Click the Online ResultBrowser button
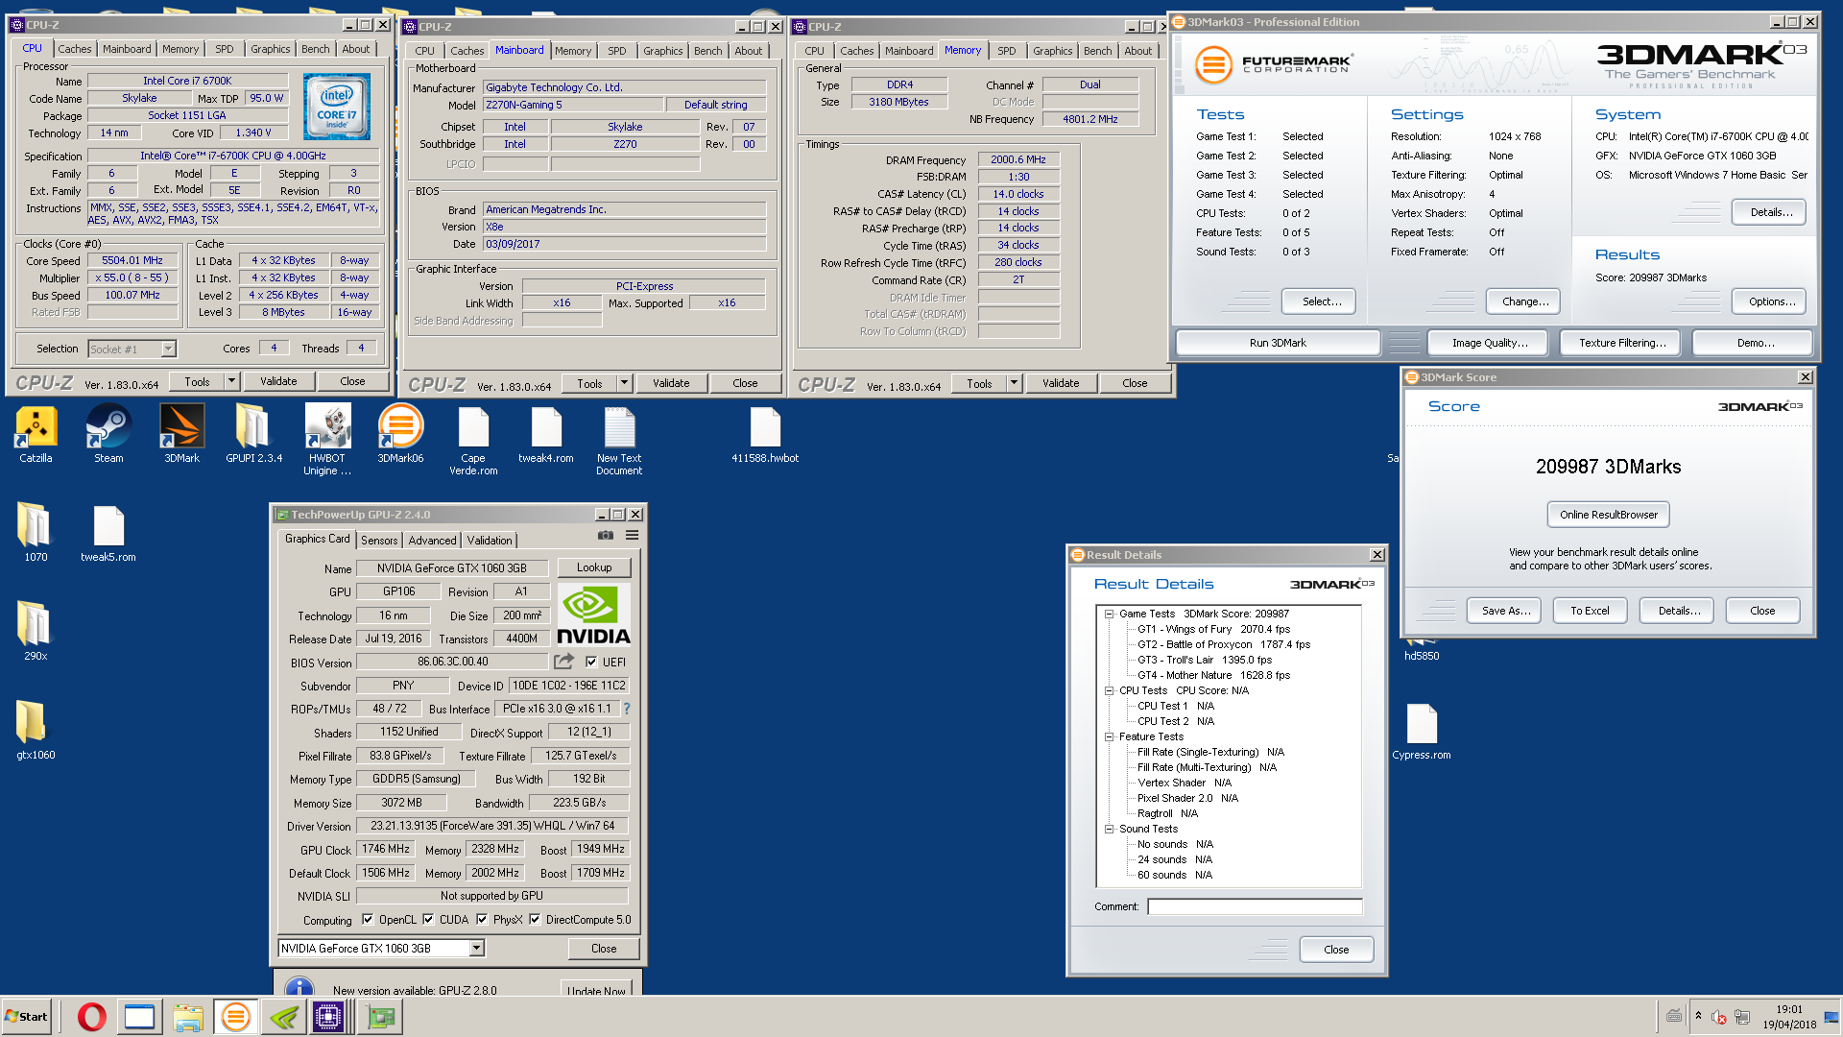Screen dimensions: 1843x1037 tap(1609, 515)
